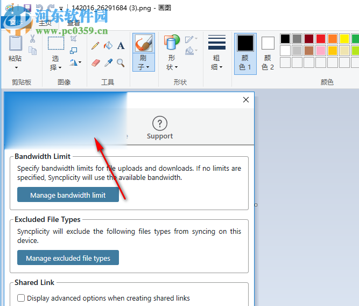Switch to the View ribbon tab
359x306 pixels.
pyautogui.click(x=74, y=23)
